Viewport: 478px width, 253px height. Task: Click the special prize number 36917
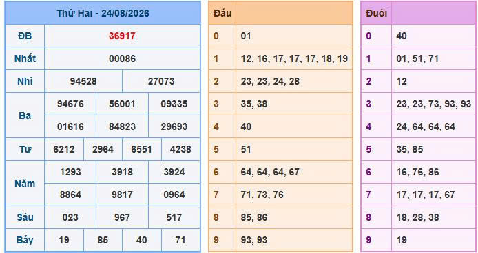(122, 36)
